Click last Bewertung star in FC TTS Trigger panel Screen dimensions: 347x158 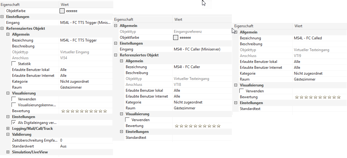pyautogui.click(x=105, y=111)
